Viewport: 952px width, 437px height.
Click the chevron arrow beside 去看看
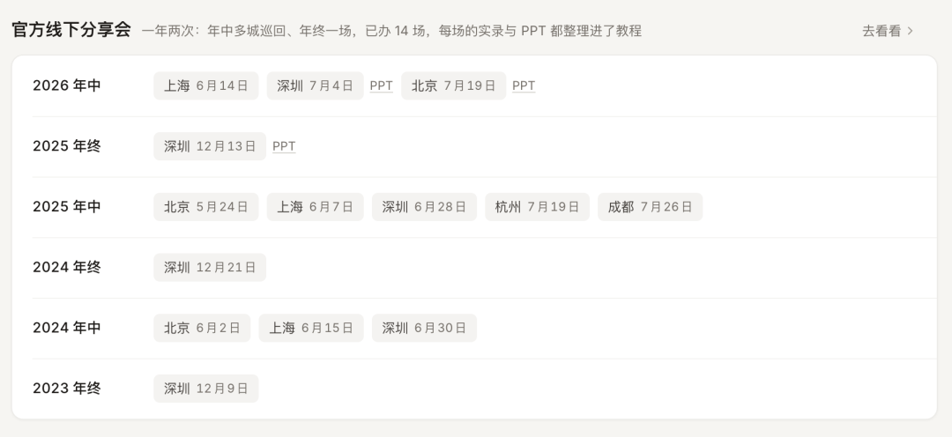910,31
